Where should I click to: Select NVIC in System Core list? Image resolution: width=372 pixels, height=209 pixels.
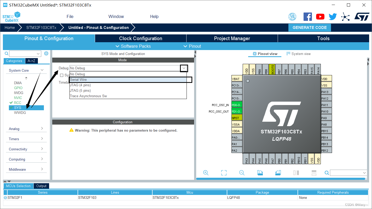(18, 98)
